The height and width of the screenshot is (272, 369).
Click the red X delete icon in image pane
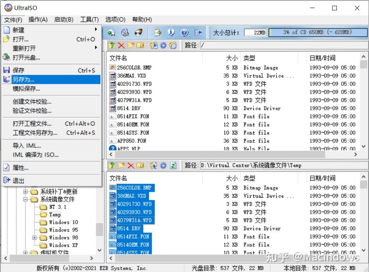coord(121,45)
